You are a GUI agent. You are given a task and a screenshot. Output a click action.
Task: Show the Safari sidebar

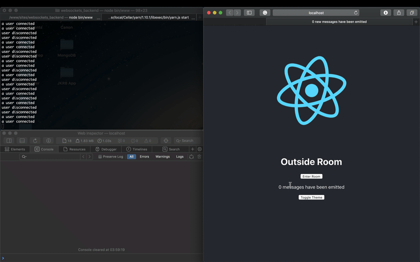[x=249, y=13]
